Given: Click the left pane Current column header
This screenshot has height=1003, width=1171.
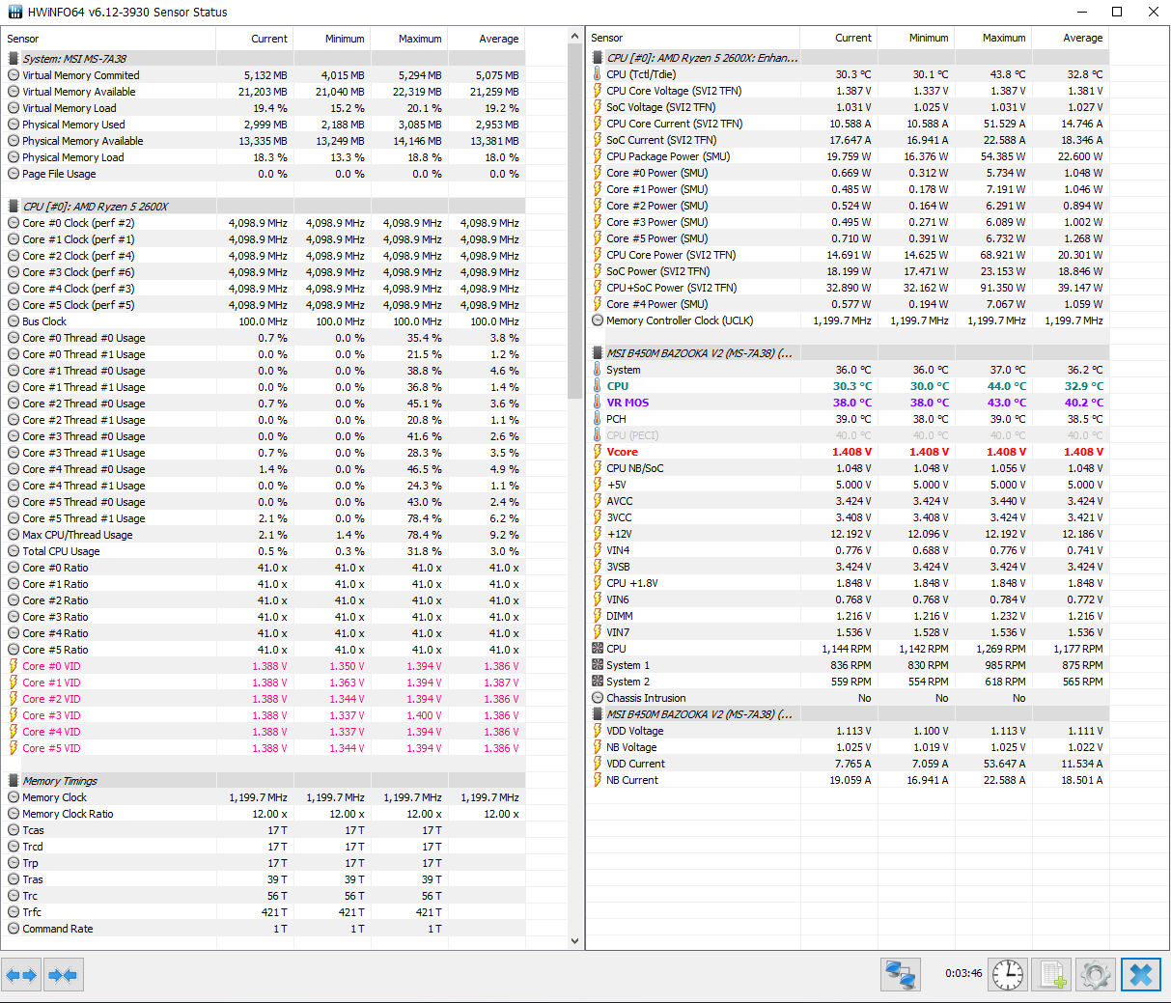Looking at the screenshot, I should [255, 39].
